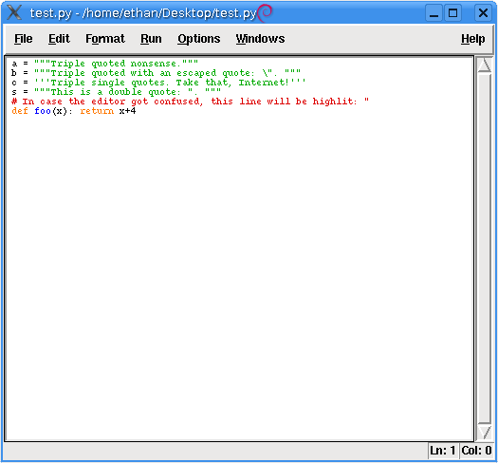Click the vertical scrollbar track

pyautogui.click(x=485, y=248)
